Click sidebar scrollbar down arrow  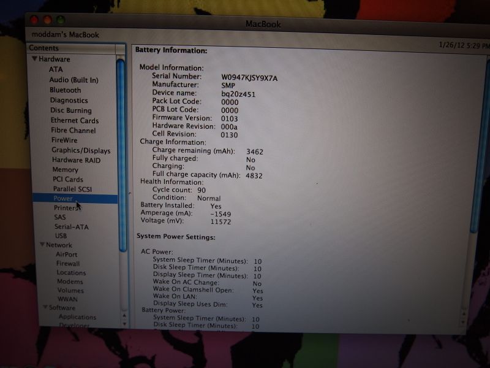pos(124,324)
